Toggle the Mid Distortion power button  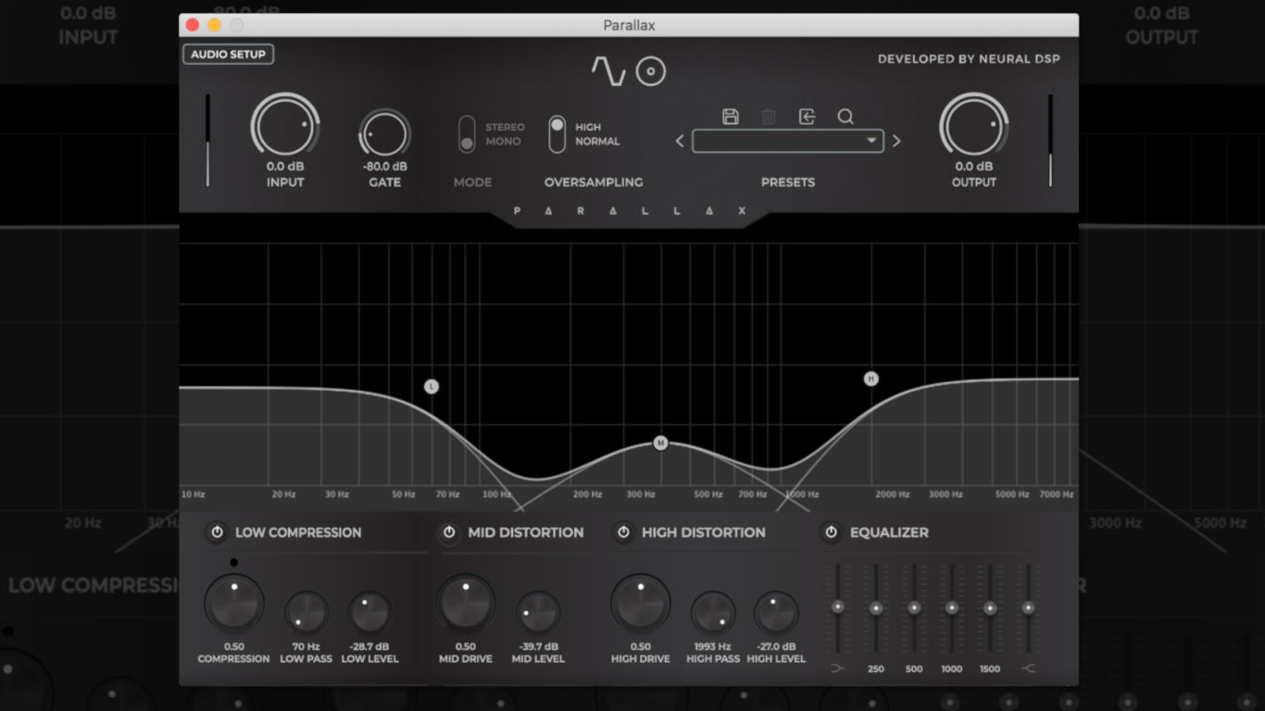click(449, 532)
